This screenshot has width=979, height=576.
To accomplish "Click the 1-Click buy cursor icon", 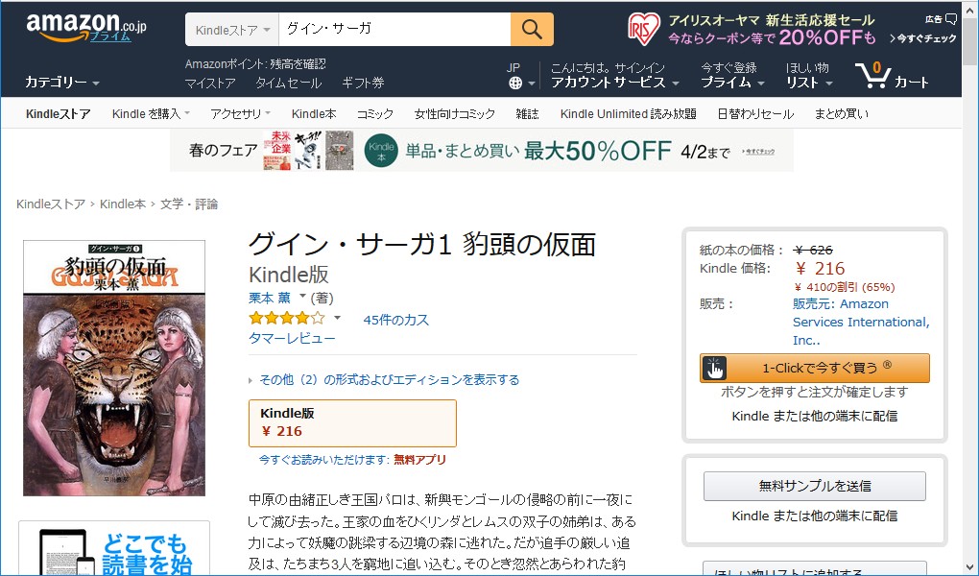I will 715,368.
